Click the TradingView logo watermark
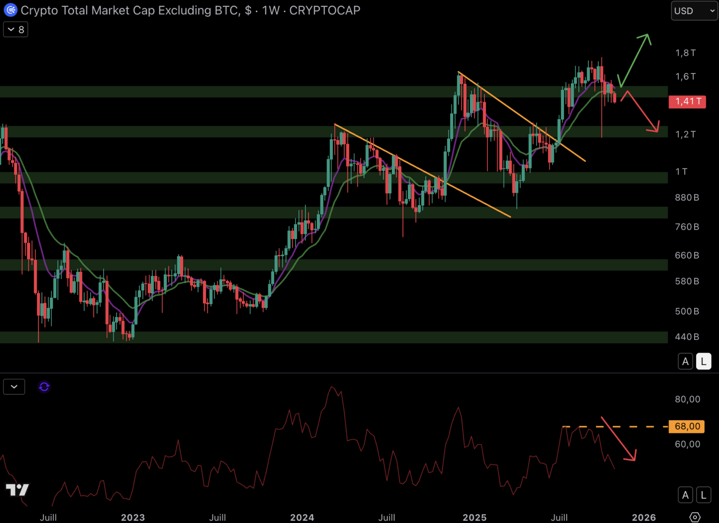719x523 pixels. pyautogui.click(x=17, y=490)
